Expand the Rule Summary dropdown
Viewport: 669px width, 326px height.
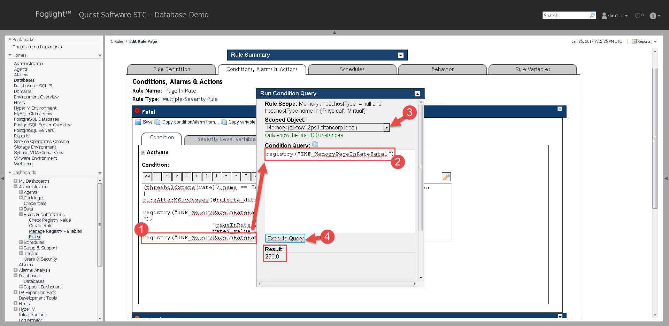coord(400,55)
